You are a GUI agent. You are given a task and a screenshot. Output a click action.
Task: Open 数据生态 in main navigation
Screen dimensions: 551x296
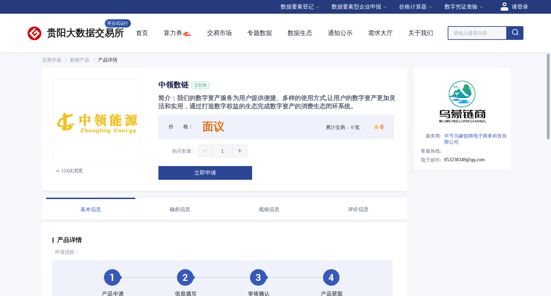[300, 33]
